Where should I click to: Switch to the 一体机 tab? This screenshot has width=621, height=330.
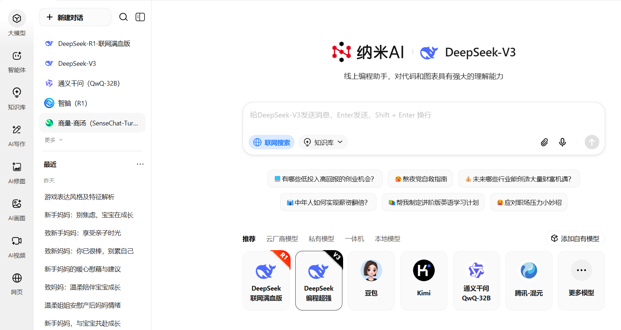[354, 239]
